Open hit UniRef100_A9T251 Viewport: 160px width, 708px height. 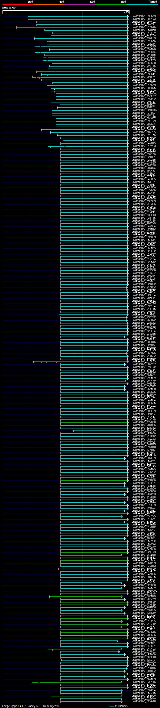[x=143, y=107]
